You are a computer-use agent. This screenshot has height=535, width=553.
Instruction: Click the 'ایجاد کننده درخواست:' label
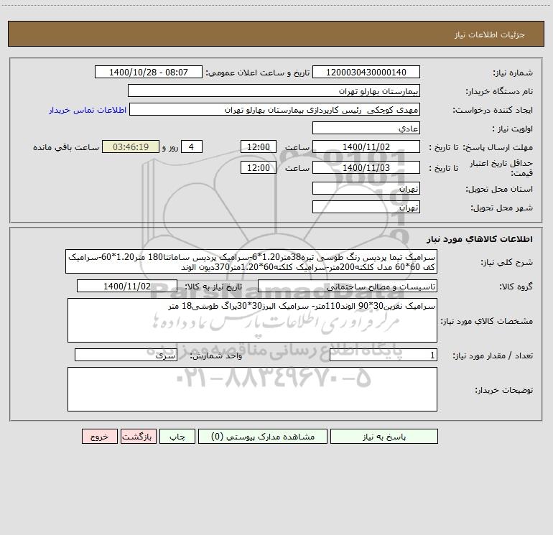pyautogui.click(x=493, y=111)
